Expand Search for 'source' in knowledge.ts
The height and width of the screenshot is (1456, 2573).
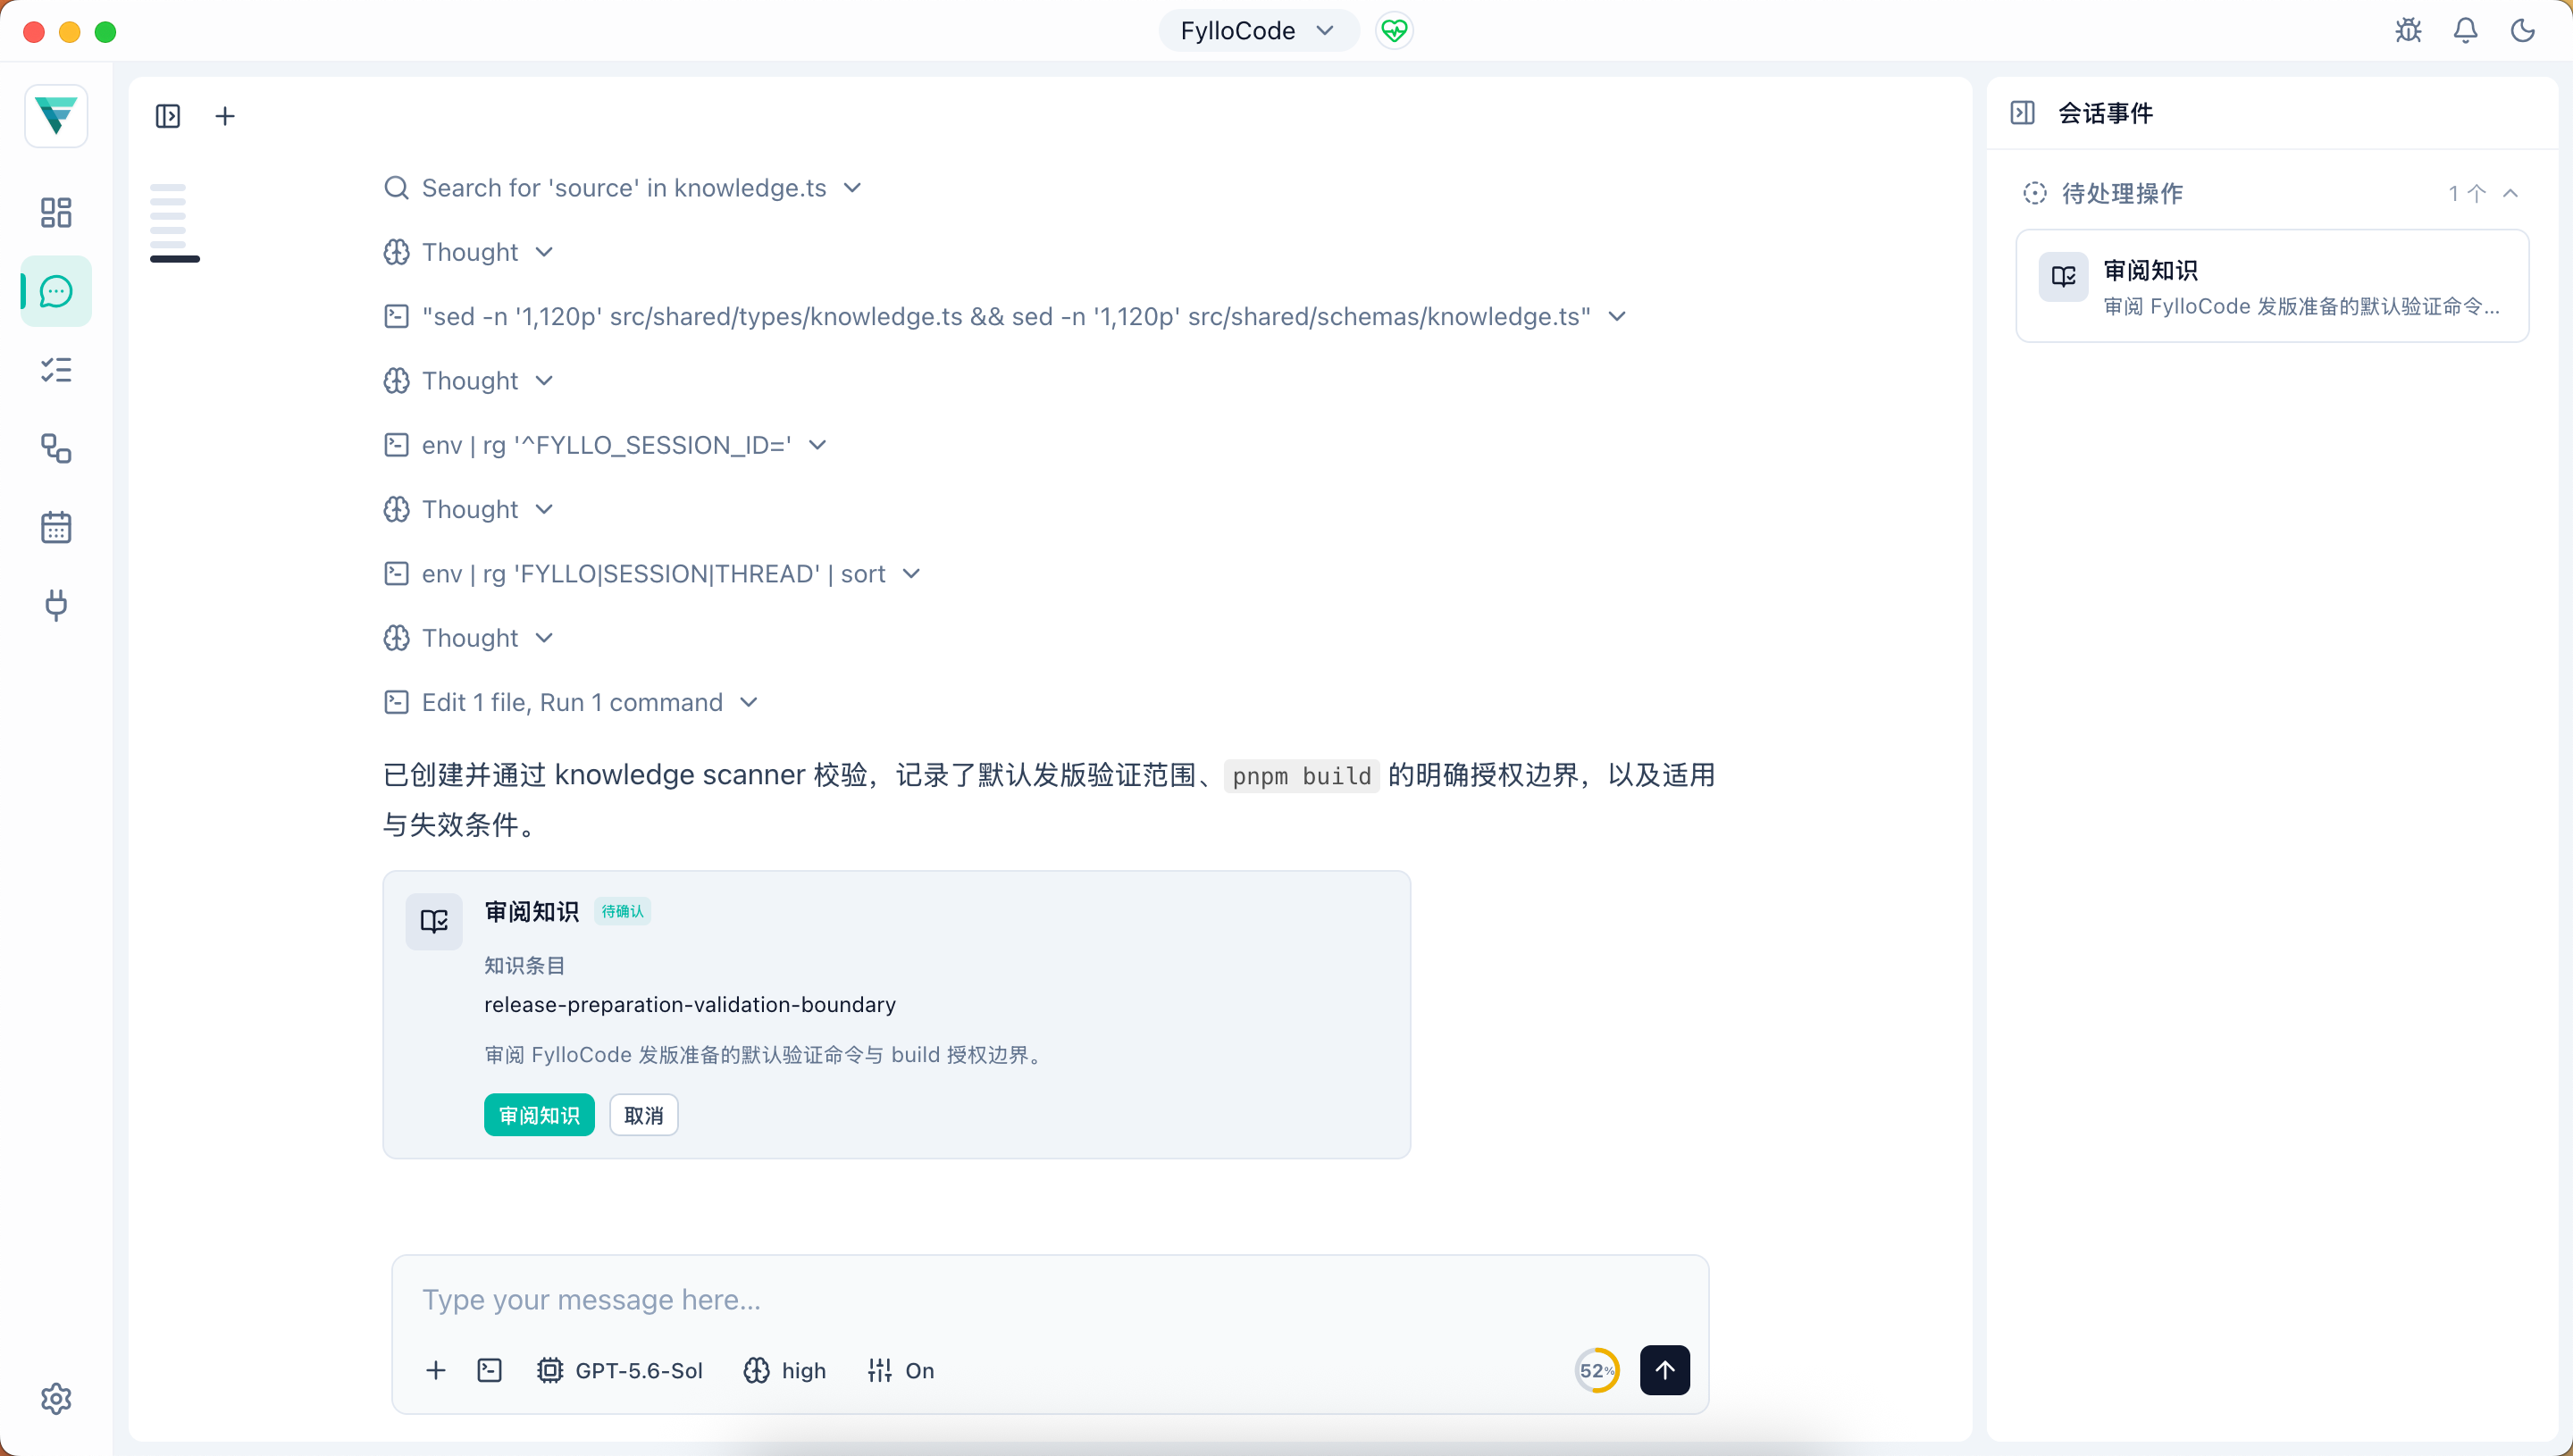click(x=622, y=188)
